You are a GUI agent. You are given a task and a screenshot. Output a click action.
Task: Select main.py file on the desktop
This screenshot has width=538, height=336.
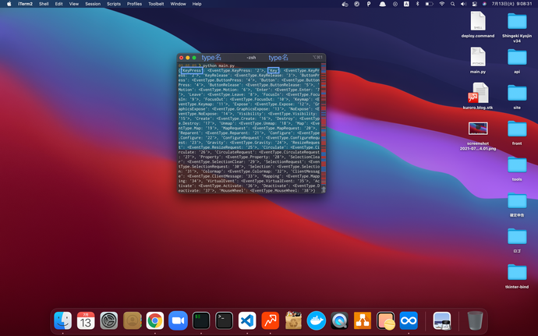[x=478, y=60]
